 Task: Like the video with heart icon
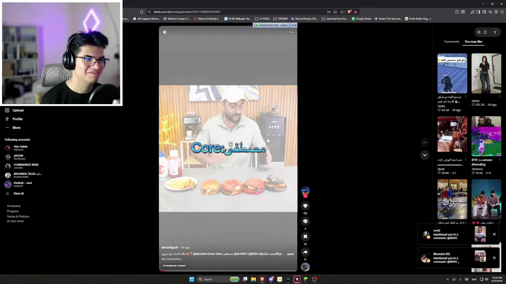point(305,206)
